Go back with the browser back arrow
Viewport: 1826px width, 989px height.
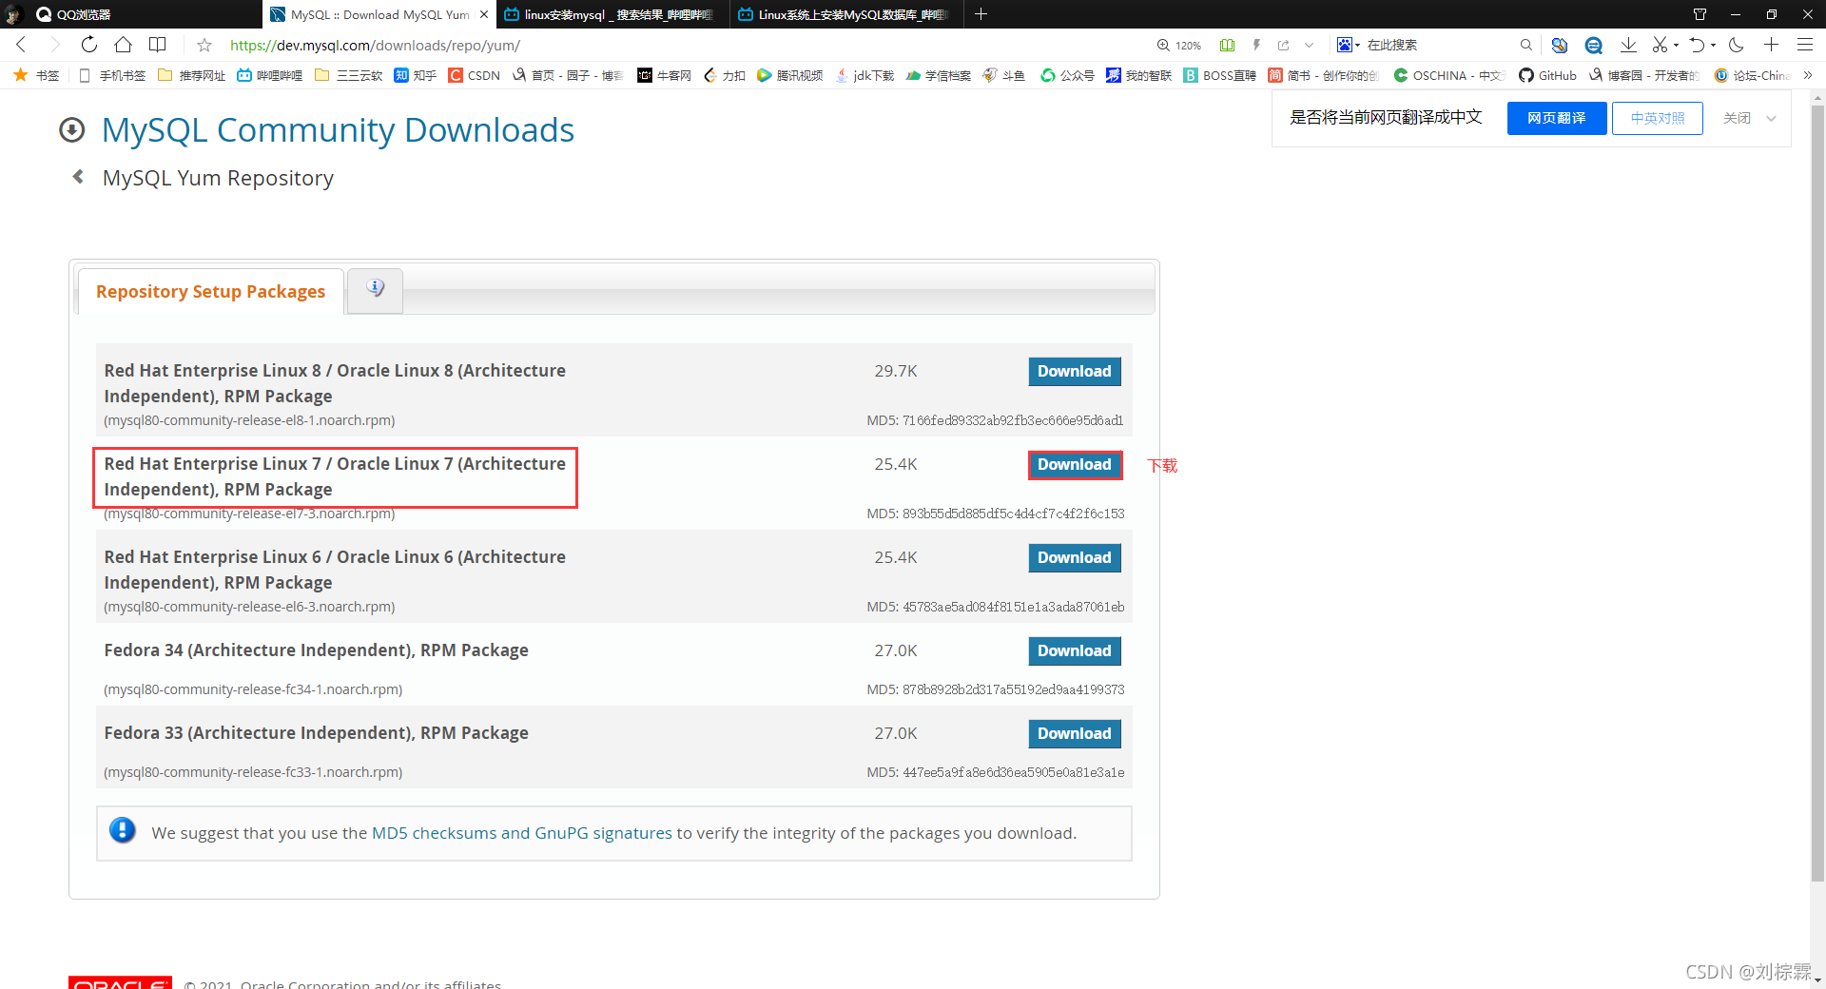[x=21, y=45]
